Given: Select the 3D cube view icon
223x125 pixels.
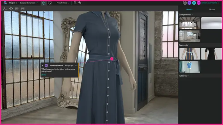Looking at the screenshot, I should tap(44, 3).
